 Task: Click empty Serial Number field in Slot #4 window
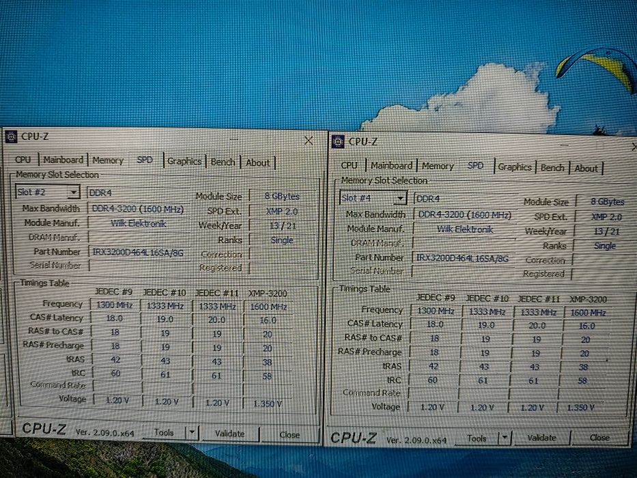[462, 271]
